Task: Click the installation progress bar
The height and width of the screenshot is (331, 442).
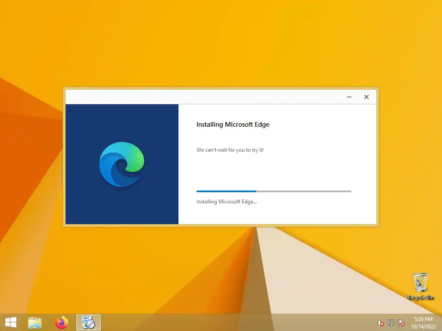Action: [274, 191]
